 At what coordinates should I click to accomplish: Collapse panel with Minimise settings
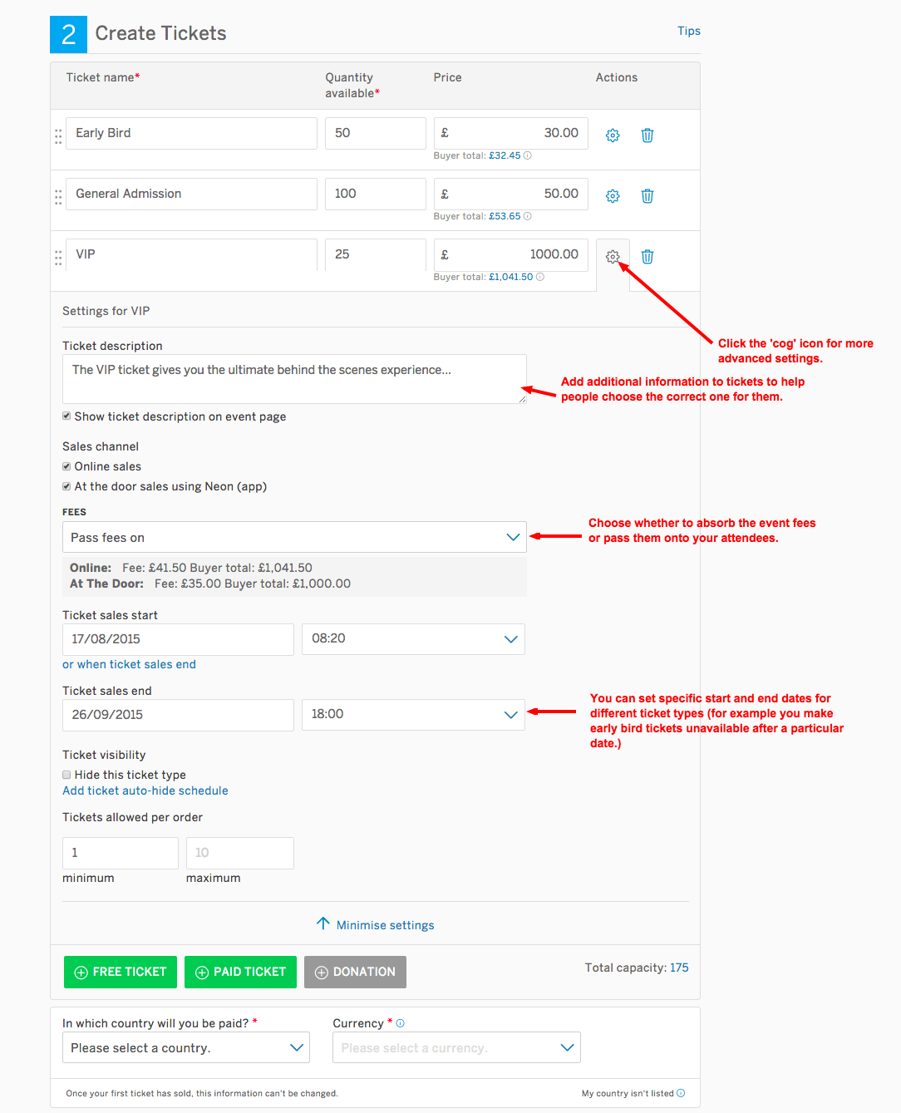(376, 925)
